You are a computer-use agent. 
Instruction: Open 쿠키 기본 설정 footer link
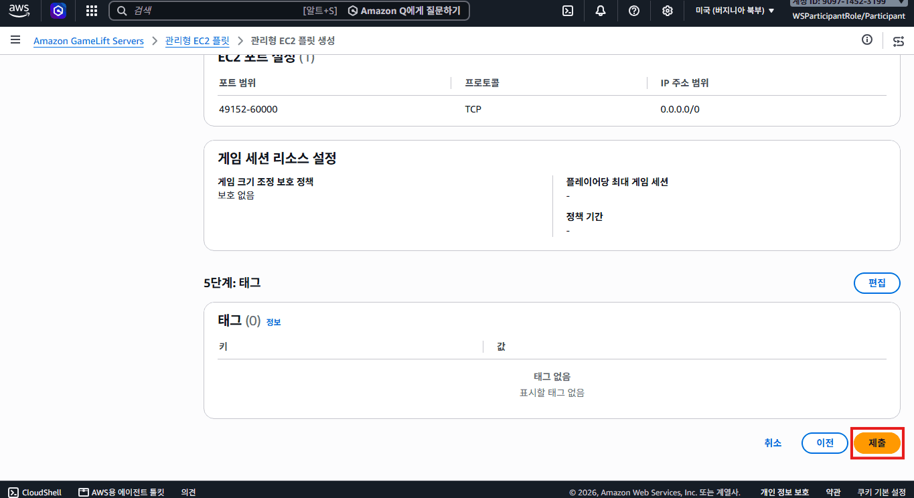(881, 492)
